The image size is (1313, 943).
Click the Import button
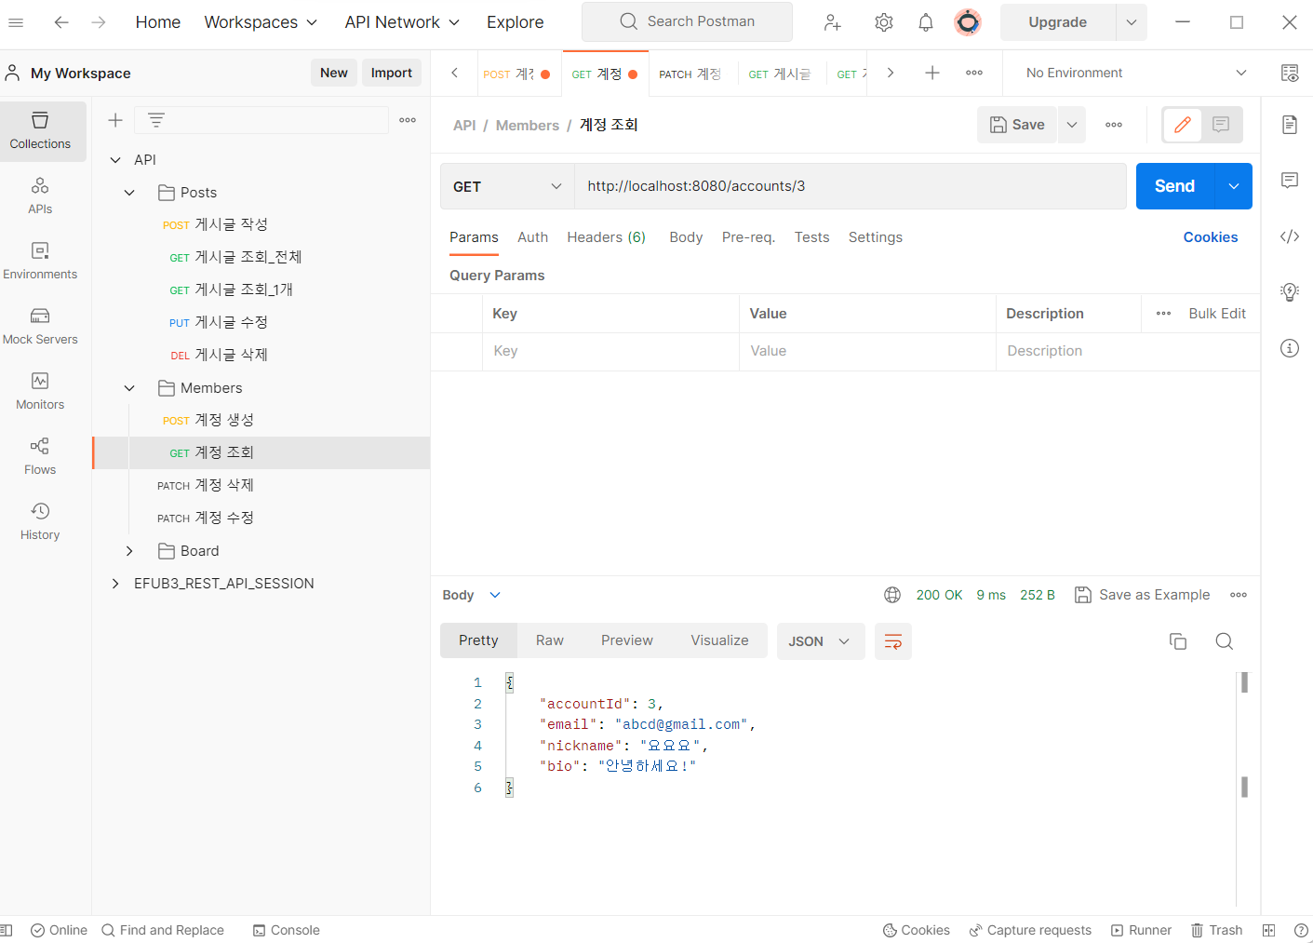point(392,73)
